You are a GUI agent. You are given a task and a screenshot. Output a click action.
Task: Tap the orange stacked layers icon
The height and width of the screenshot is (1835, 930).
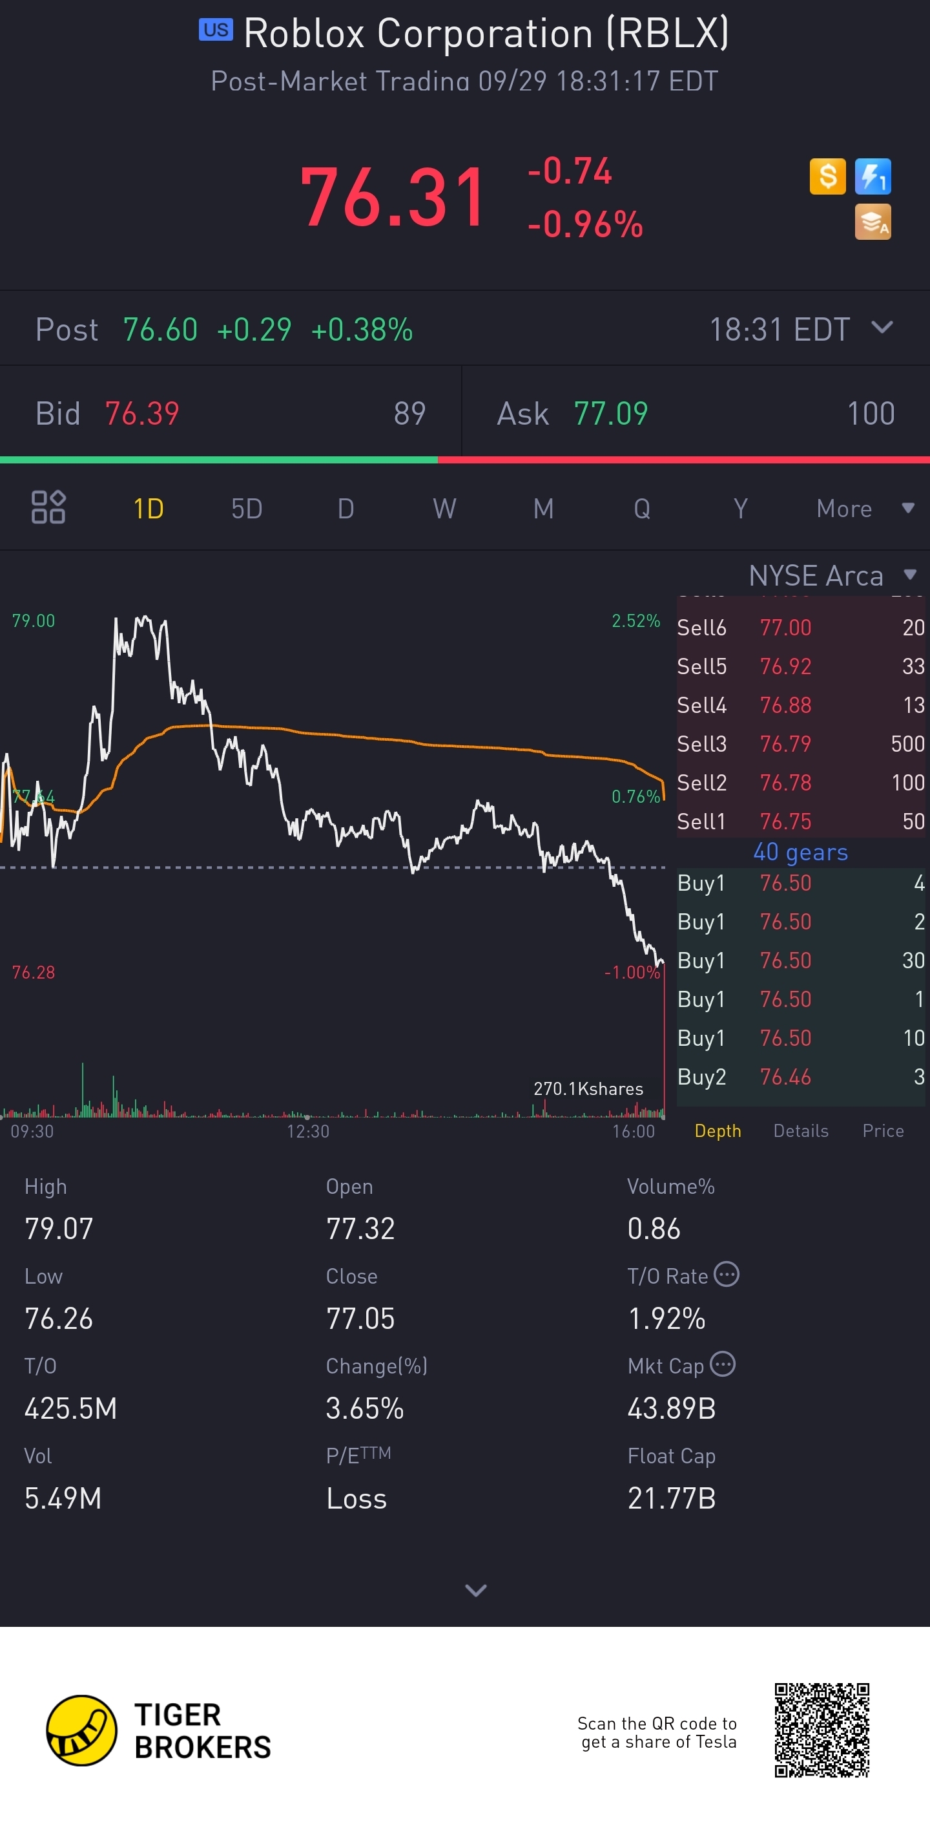click(x=873, y=222)
